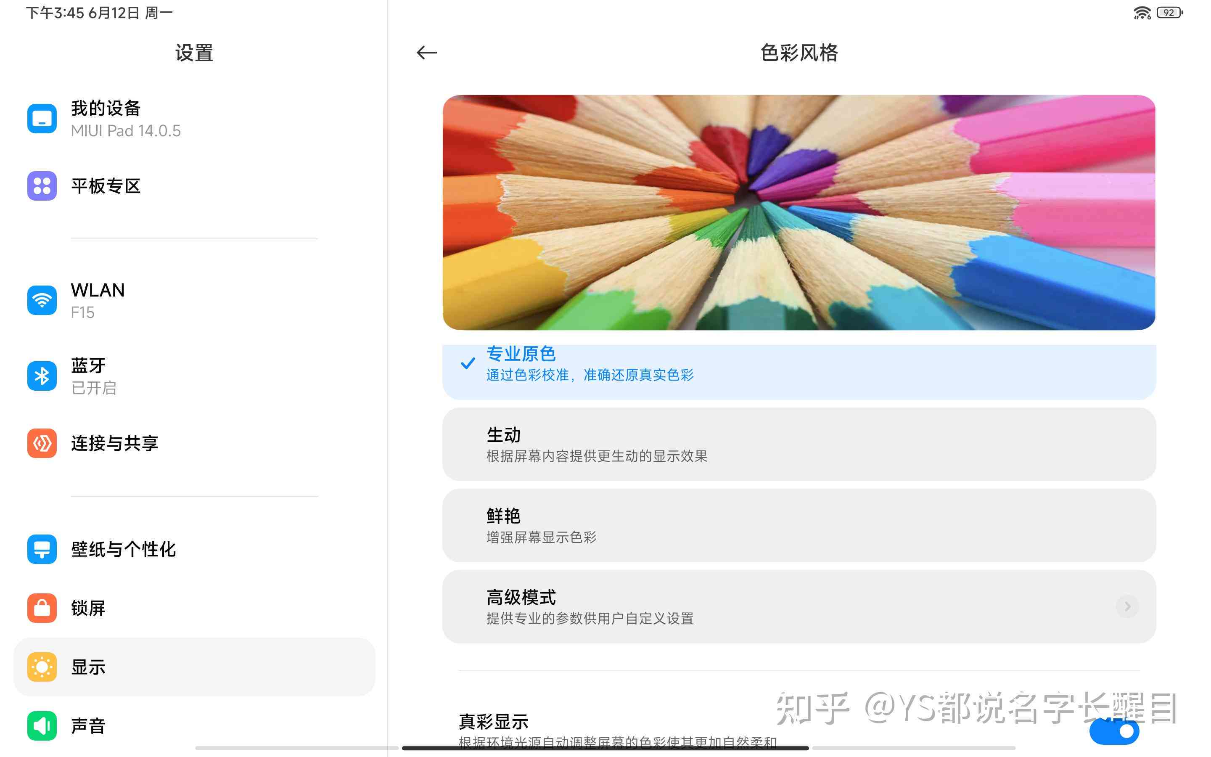Image resolution: width=1211 pixels, height=757 pixels.
Task: Tap the colored pencils preview image
Action: (799, 212)
